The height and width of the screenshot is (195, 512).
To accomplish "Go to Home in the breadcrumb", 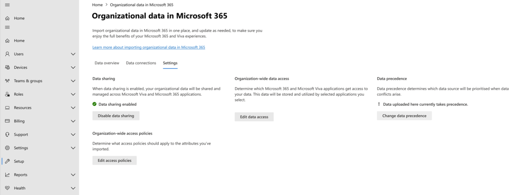I will coord(97,5).
